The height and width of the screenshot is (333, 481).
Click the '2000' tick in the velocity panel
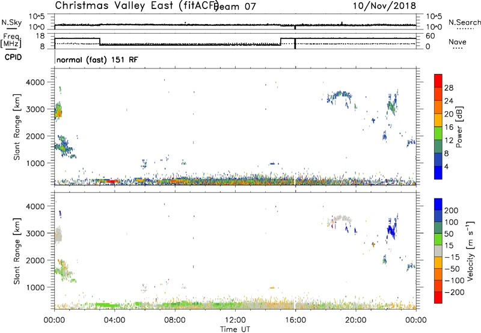tap(35, 260)
